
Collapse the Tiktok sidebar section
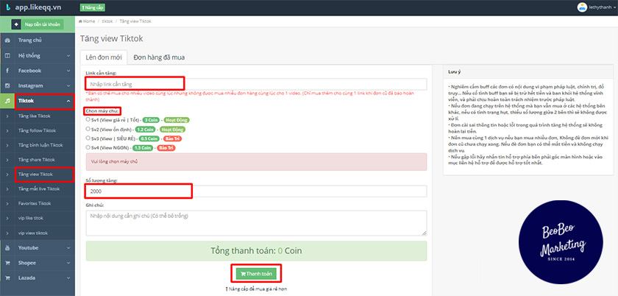[67, 101]
